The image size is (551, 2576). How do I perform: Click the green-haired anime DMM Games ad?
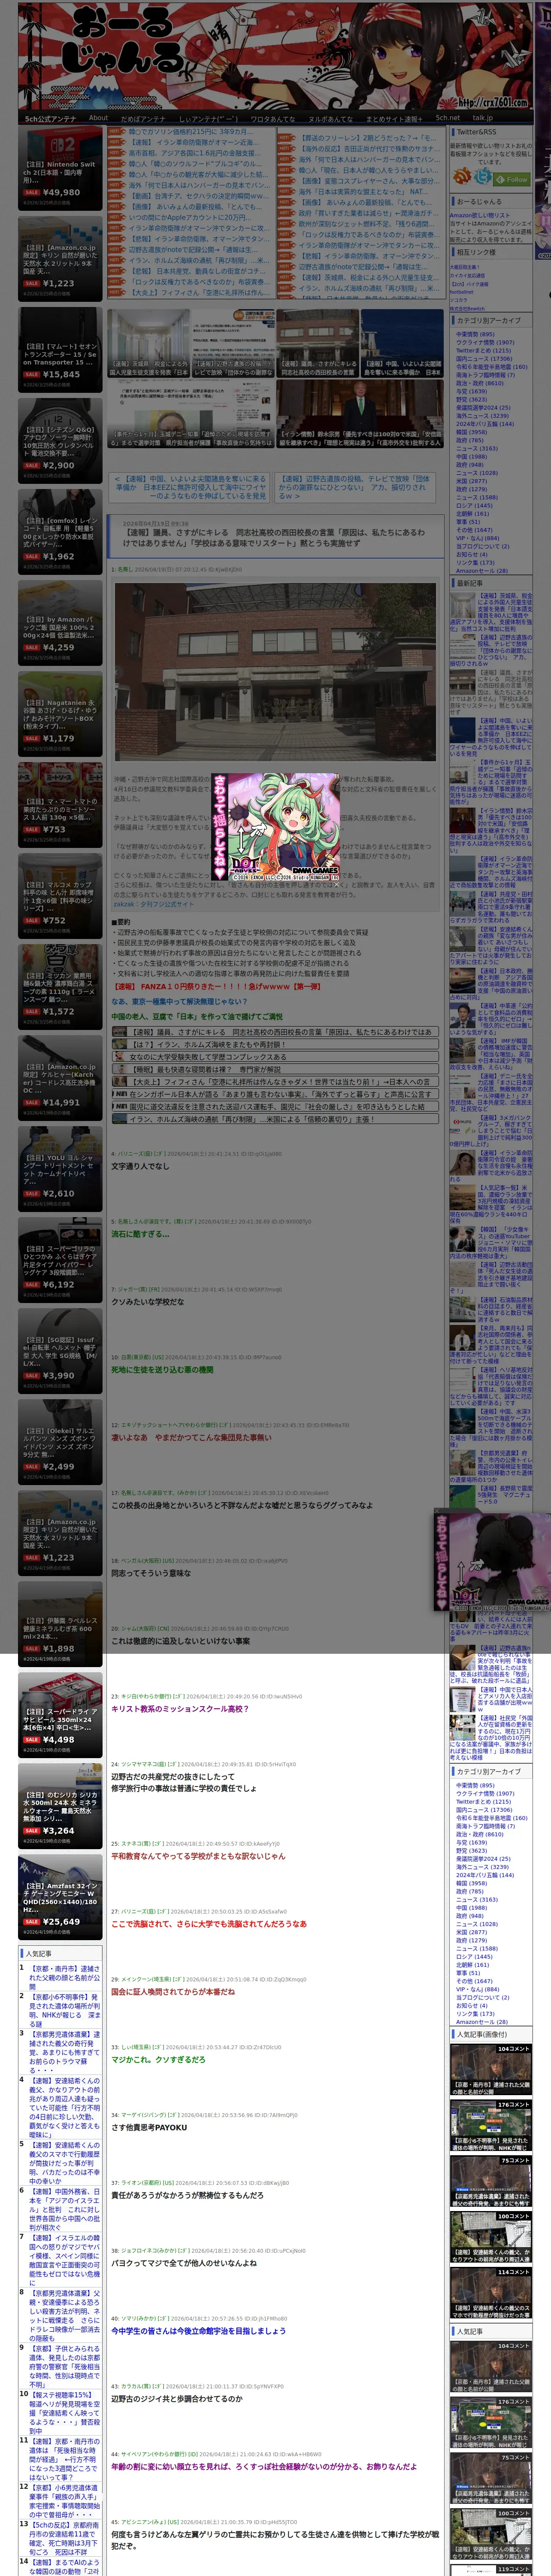(275, 827)
